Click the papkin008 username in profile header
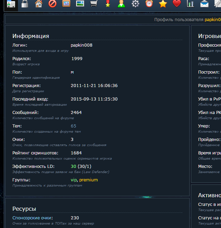 point(212,20)
